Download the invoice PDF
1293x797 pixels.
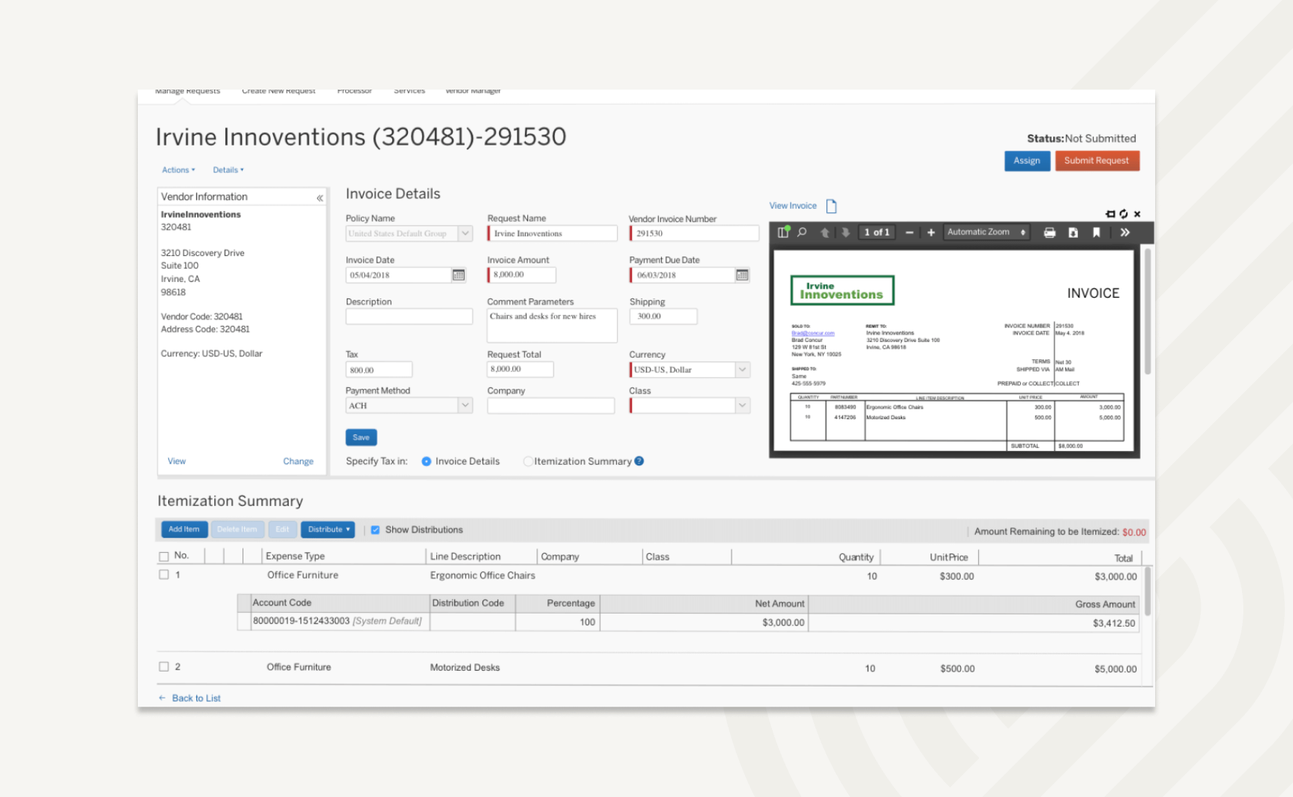[x=1073, y=232]
